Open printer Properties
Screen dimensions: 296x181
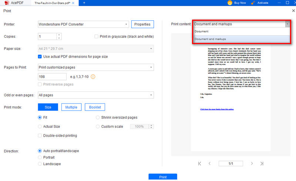tap(142, 24)
